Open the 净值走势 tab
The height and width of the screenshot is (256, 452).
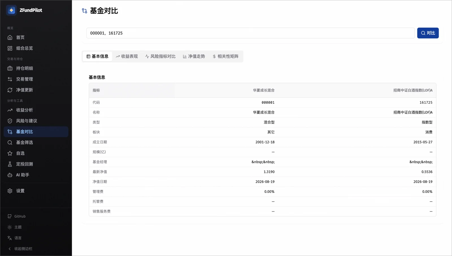coord(194,57)
